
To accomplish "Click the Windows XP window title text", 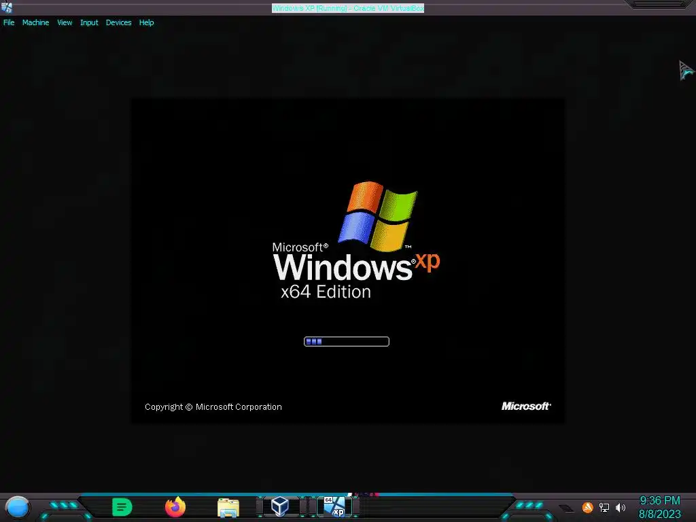I will (x=348, y=8).
